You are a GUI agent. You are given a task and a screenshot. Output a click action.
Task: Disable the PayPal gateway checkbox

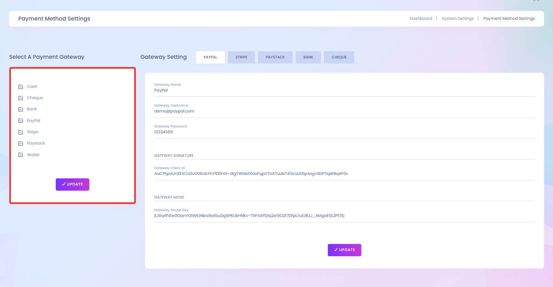pos(21,121)
